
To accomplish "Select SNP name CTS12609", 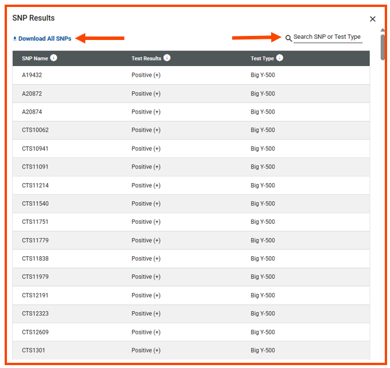I will [x=35, y=332].
